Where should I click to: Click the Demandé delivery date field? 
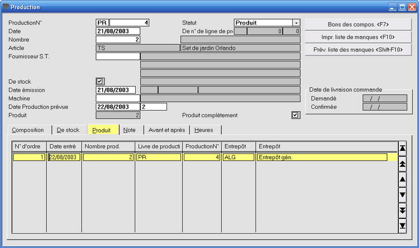coord(385,98)
